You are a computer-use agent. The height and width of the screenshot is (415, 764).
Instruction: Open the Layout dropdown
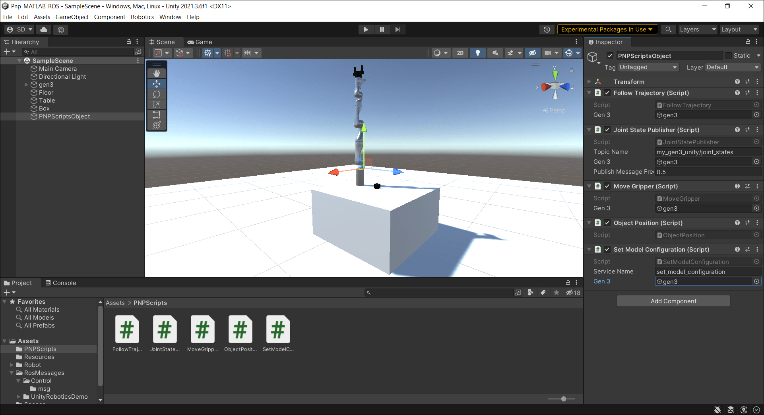[x=739, y=29]
